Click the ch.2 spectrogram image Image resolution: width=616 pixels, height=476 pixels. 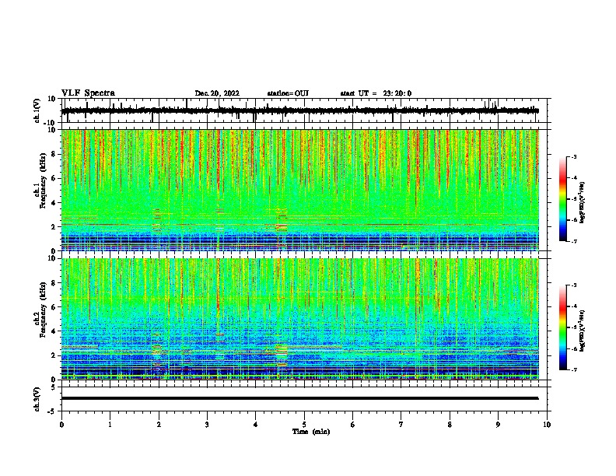(x=300, y=319)
